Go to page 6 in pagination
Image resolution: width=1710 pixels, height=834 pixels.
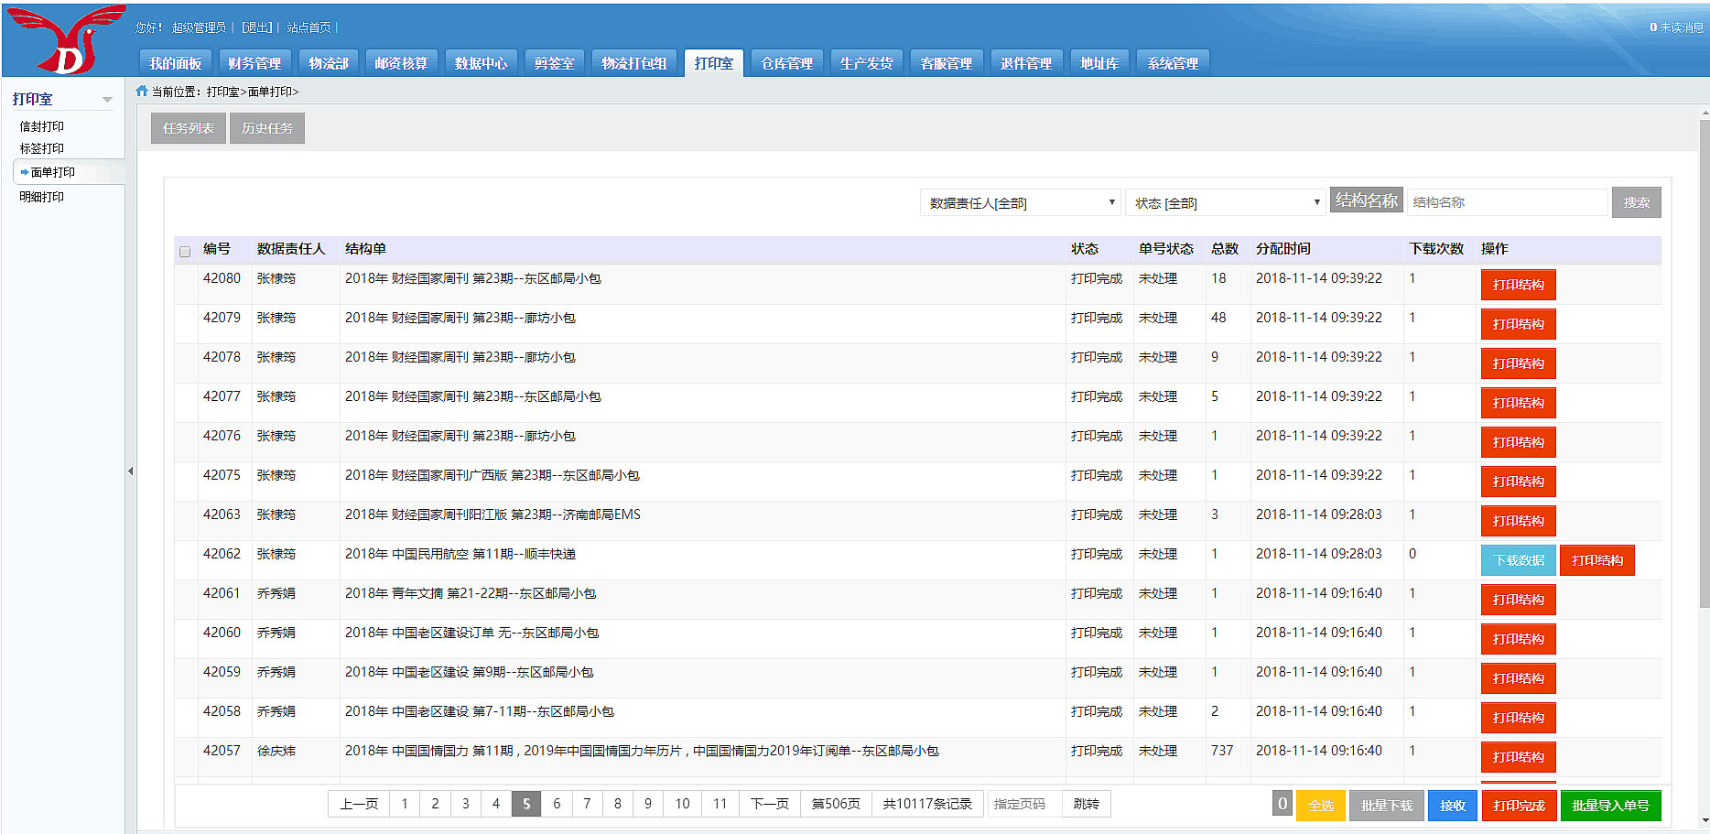pyautogui.click(x=557, y=804)
